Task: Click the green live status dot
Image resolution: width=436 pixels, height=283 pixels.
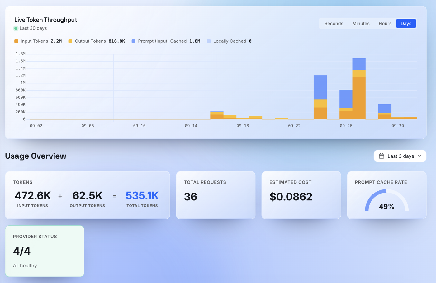Action: point(16,28)
